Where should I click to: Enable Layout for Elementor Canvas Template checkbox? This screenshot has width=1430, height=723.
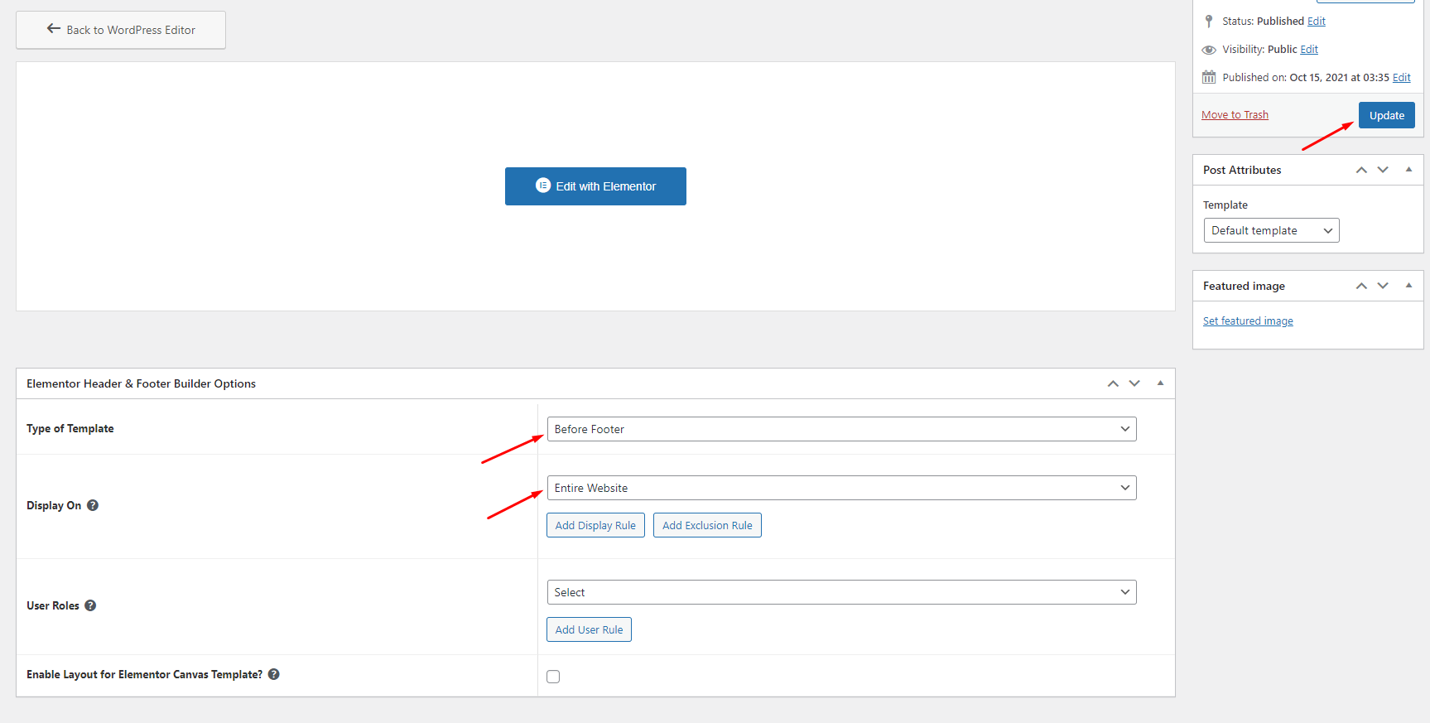coord(553,677)
